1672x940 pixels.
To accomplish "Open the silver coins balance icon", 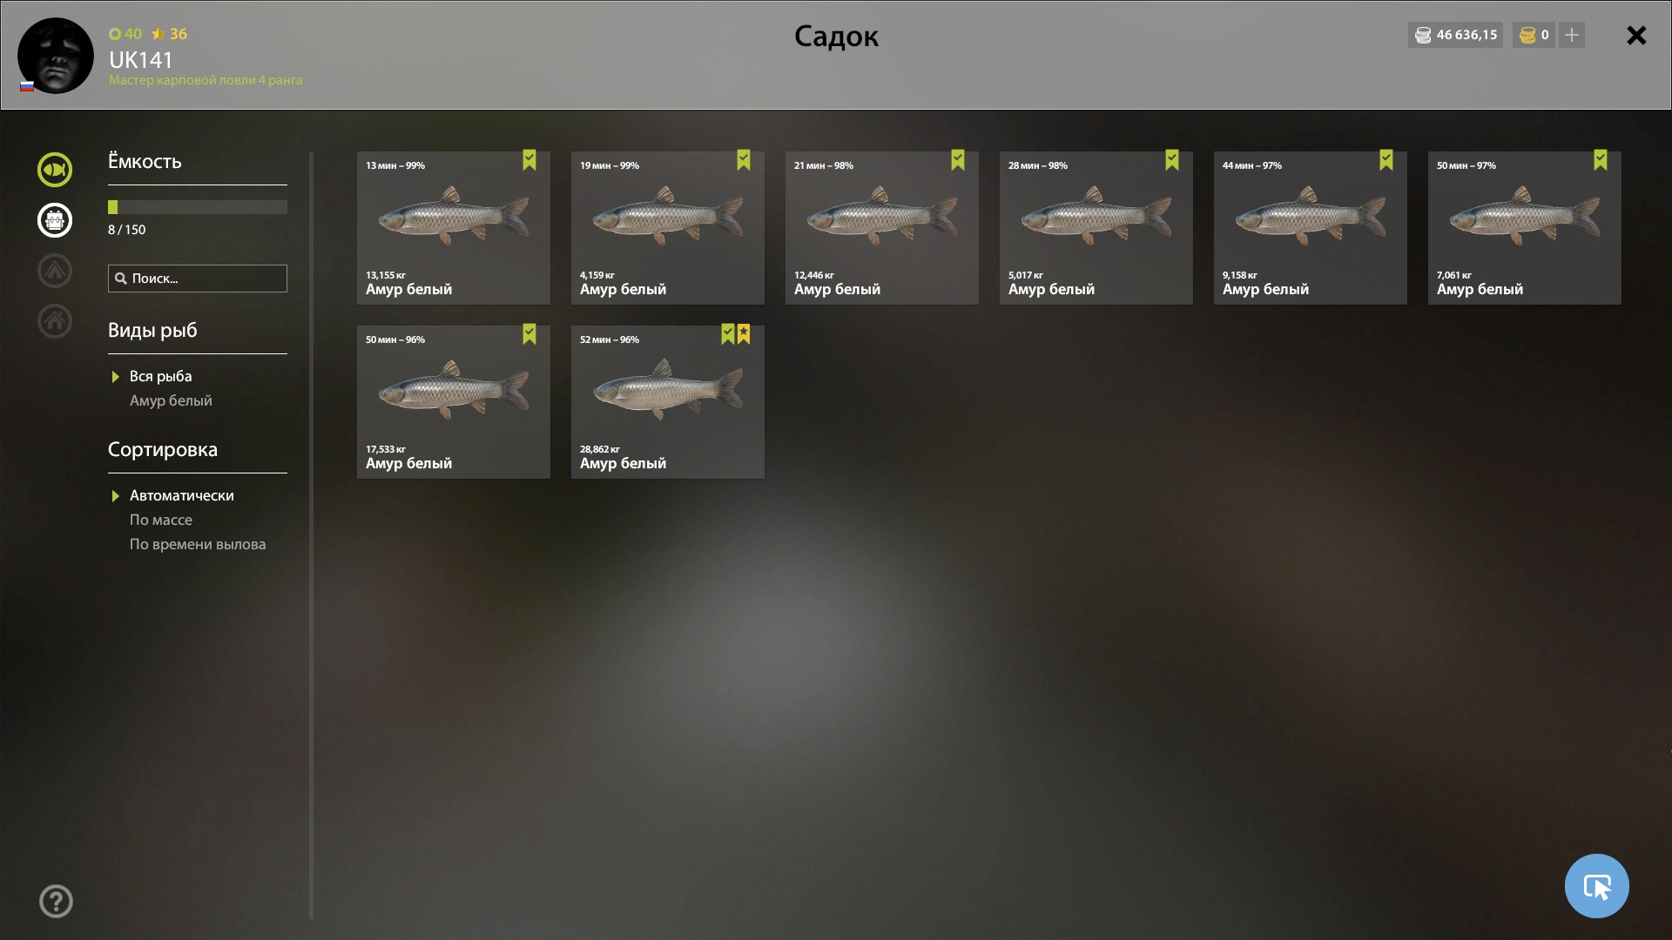I will [x=1423, y=35].
